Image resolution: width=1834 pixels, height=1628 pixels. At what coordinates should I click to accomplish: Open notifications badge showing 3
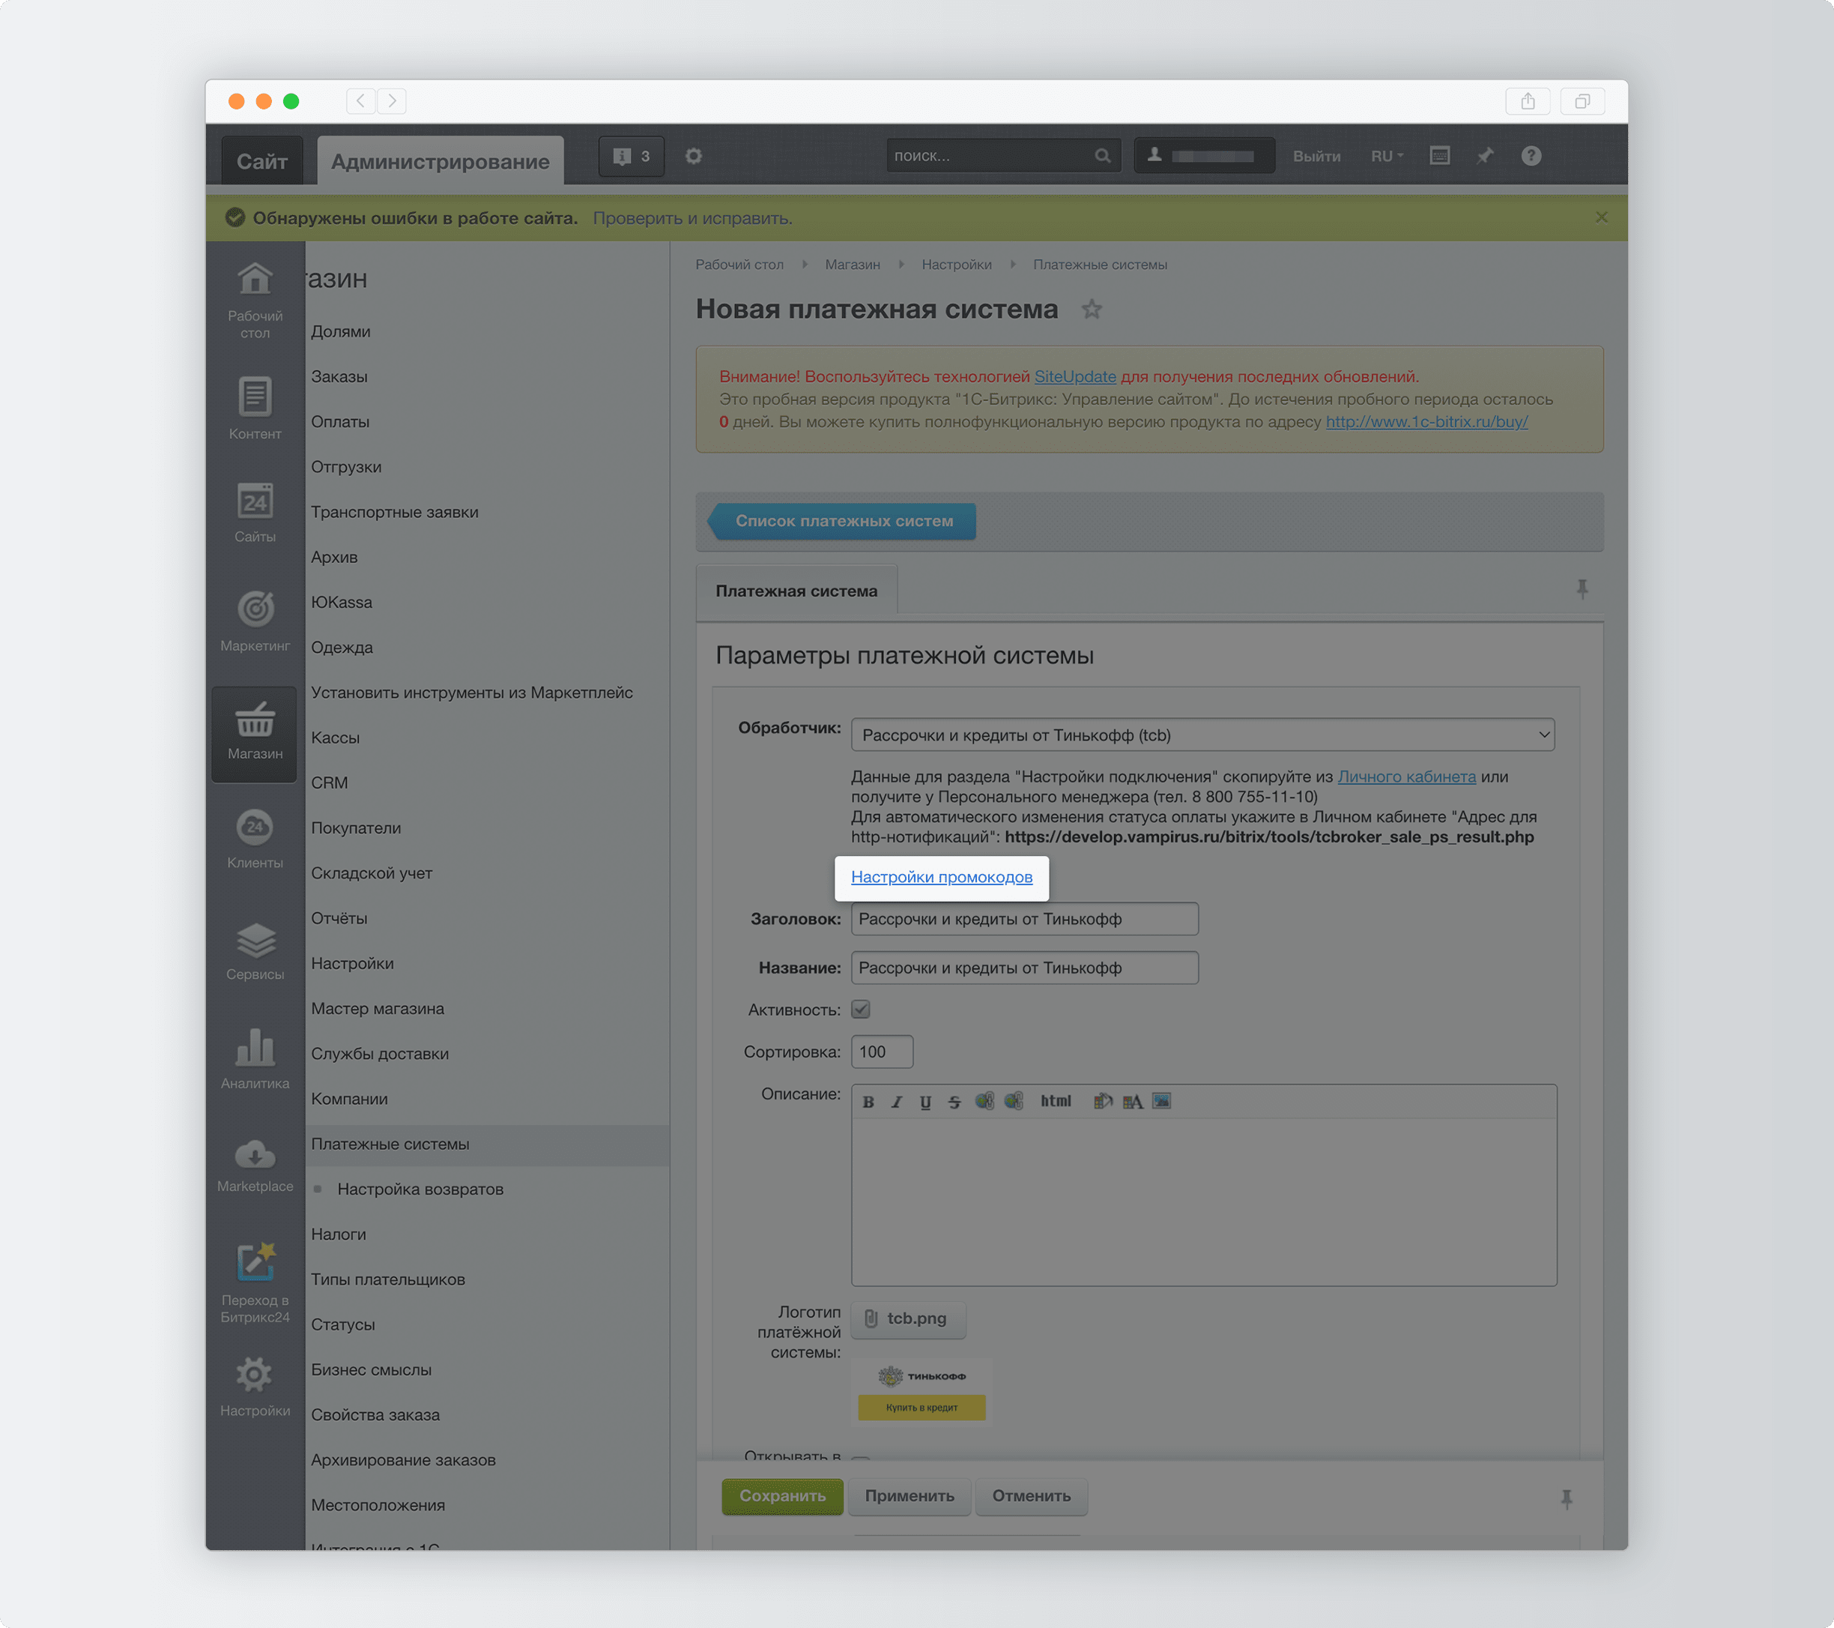(632, 156)
